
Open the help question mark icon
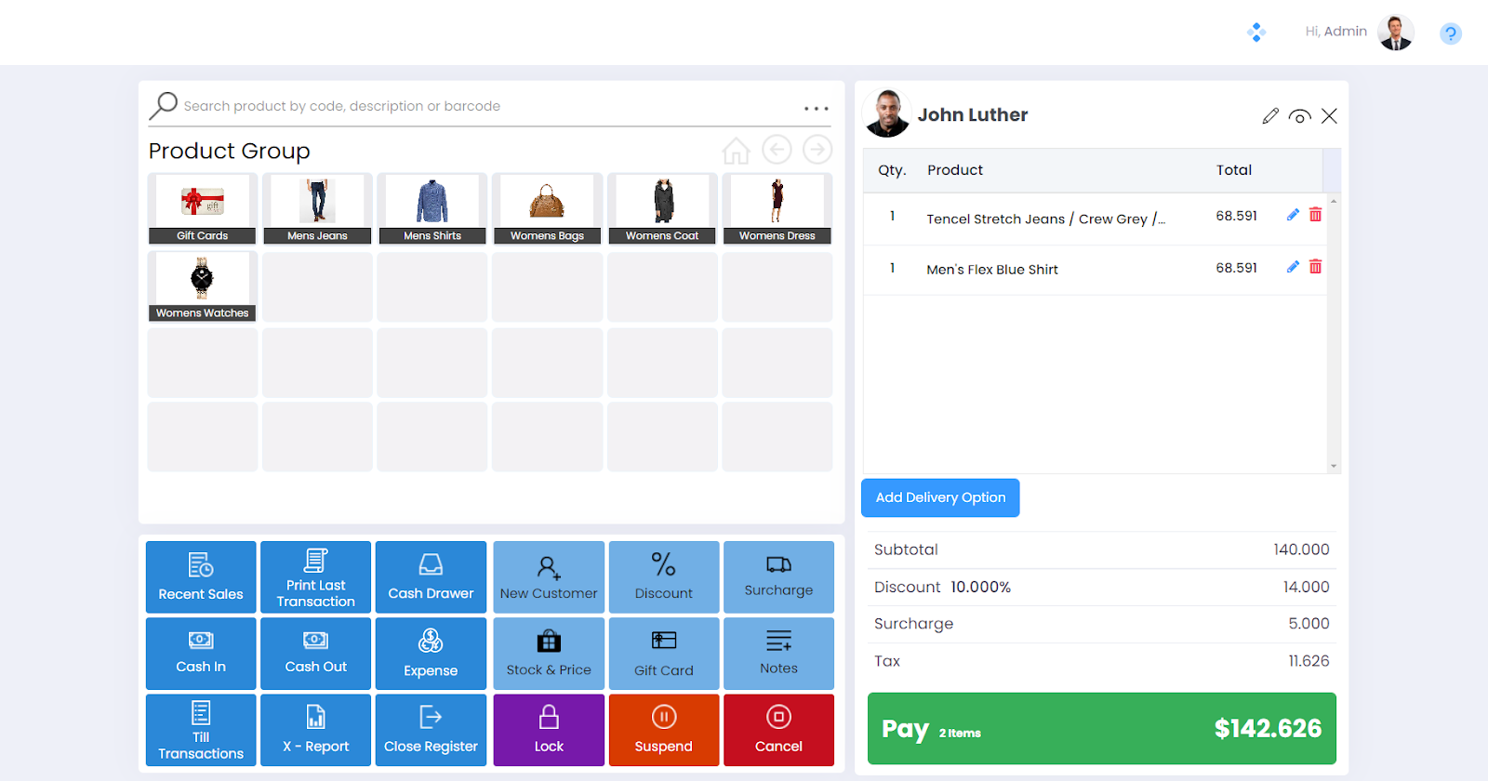[1450, 34]
